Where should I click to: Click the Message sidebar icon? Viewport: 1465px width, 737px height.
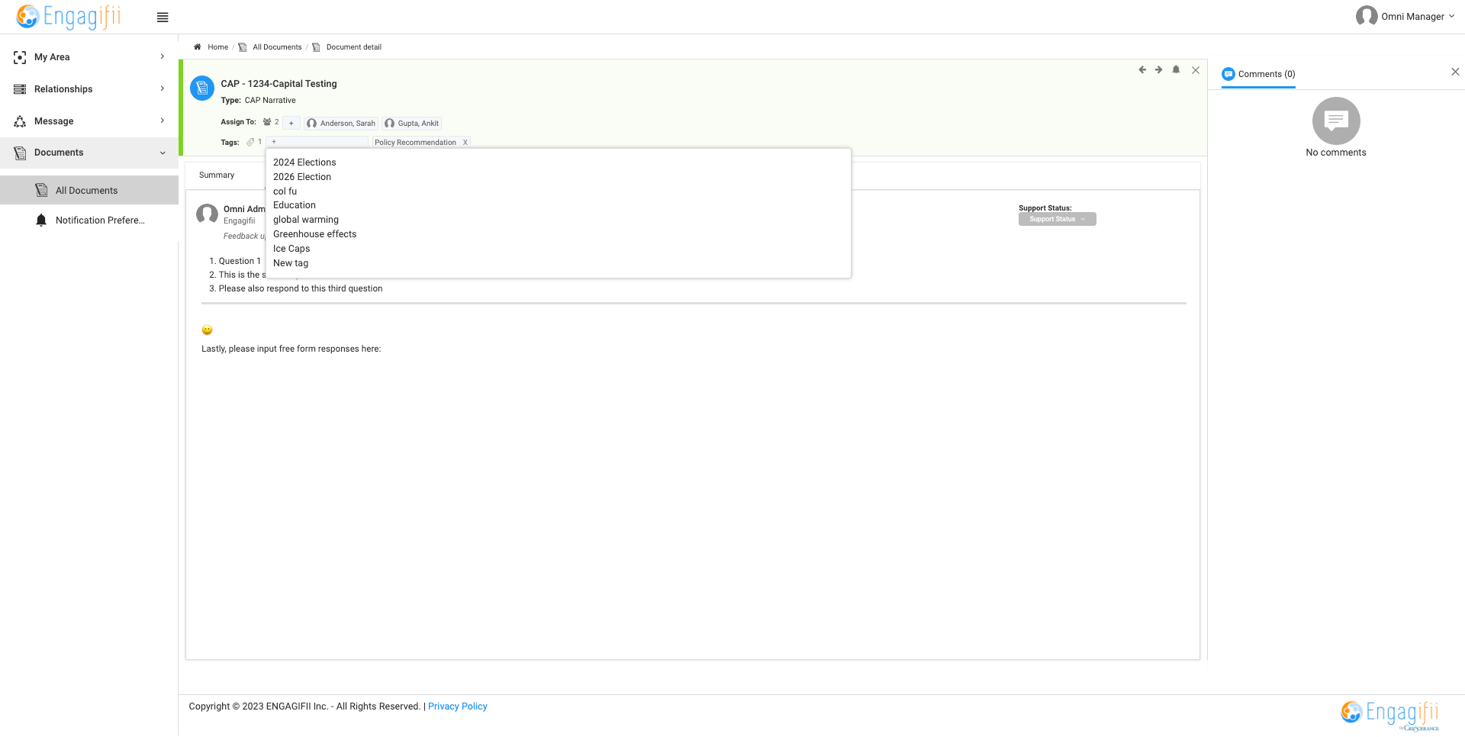[x=20, y=121]
